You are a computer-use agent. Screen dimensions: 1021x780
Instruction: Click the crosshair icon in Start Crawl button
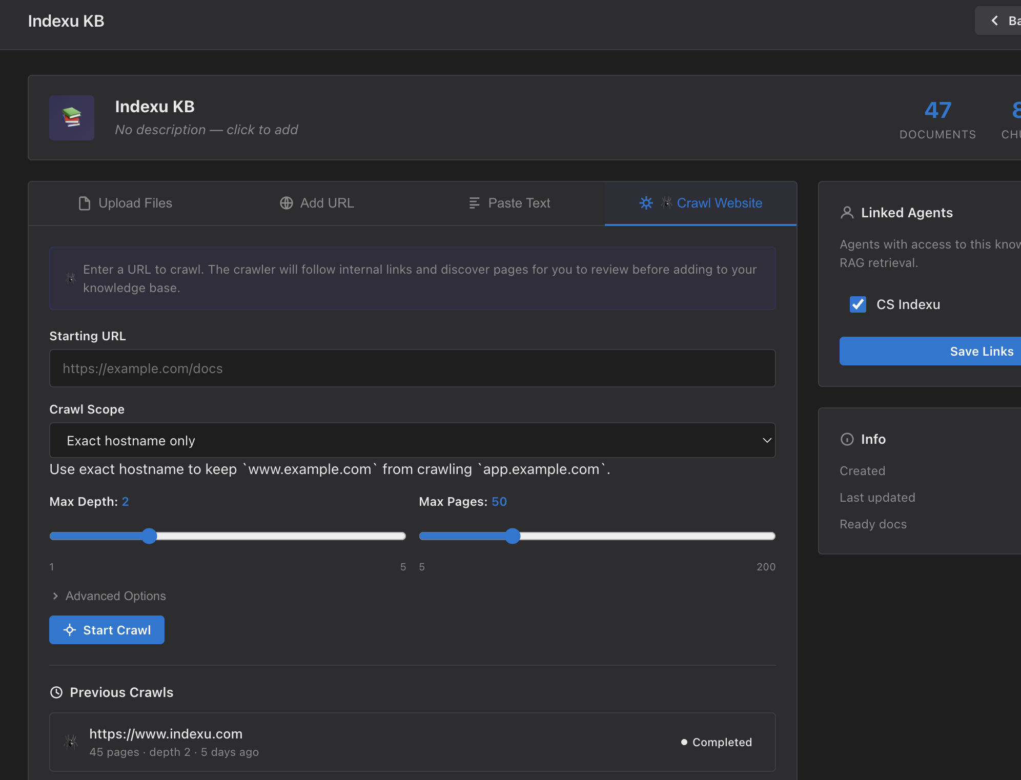pos(70,630)
